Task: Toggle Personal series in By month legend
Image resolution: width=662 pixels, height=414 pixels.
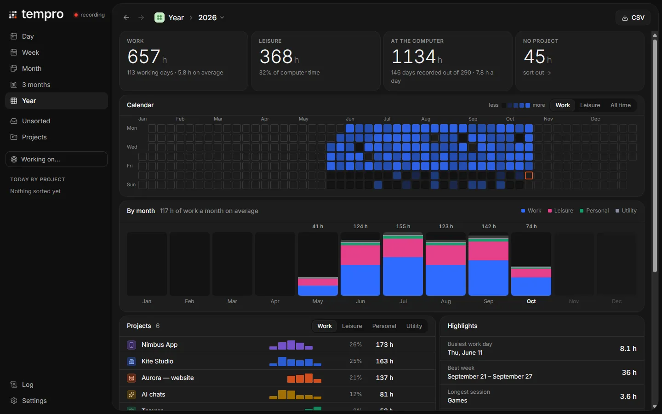Action: [x=594, y=211]
